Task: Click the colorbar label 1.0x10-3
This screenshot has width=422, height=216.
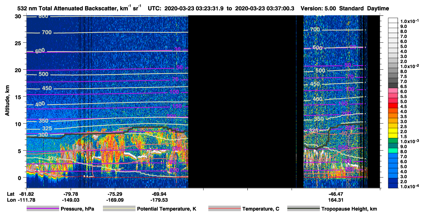Action: click(409, 141)
